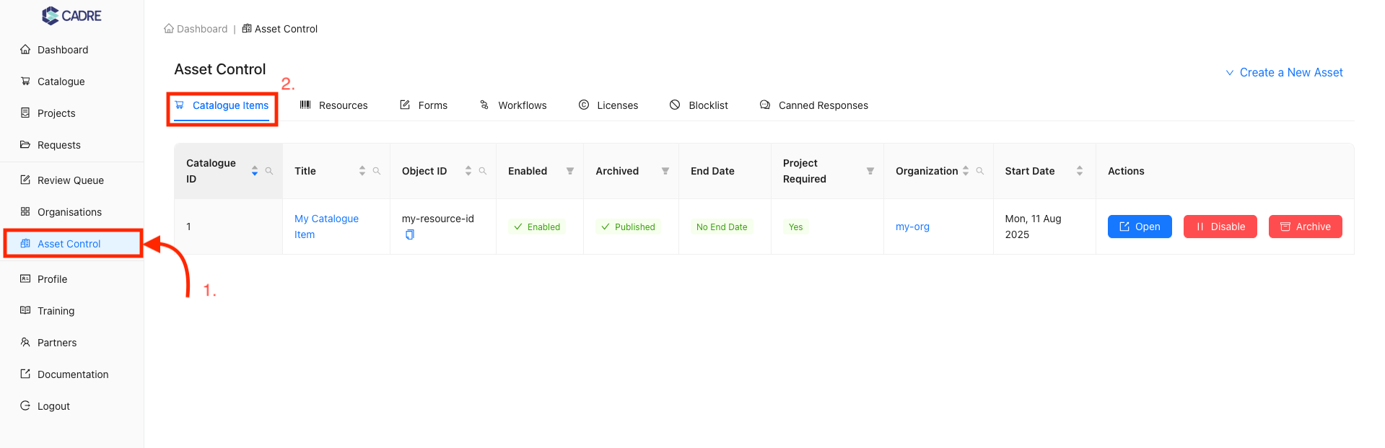Sort by Start Date column arrows
This screenshot has height=448, width=1385.
[x=1080, y=171]
